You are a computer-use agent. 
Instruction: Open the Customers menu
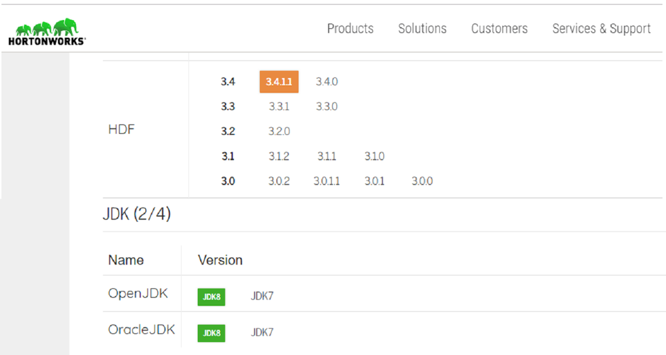(x=499, y=29)
